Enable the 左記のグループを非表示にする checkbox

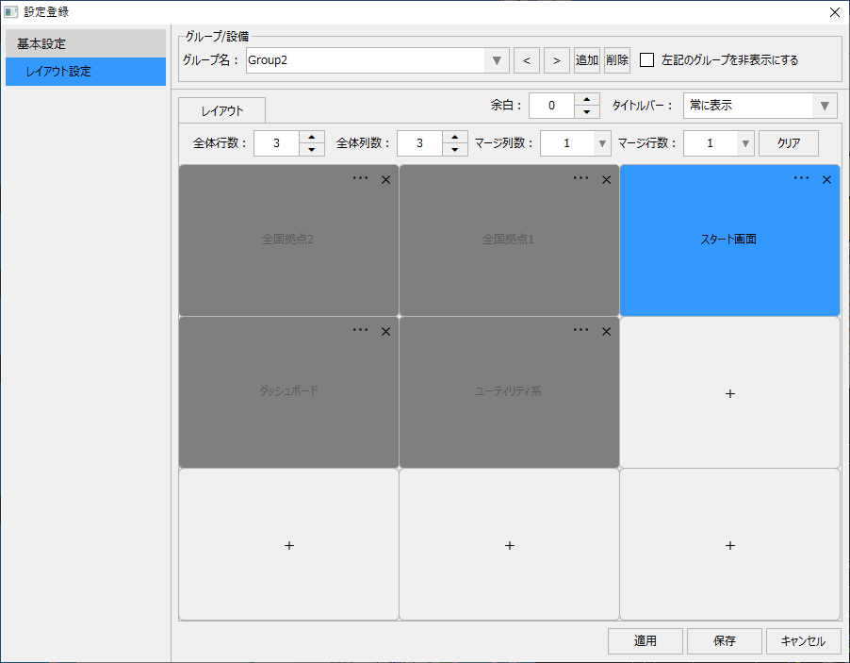click(x=646, y=59)
